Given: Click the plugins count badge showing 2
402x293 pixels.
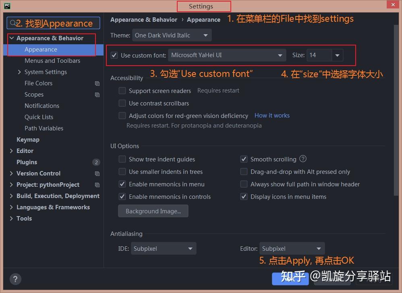Looking at the screenshot, I should [x=96, y=162].
